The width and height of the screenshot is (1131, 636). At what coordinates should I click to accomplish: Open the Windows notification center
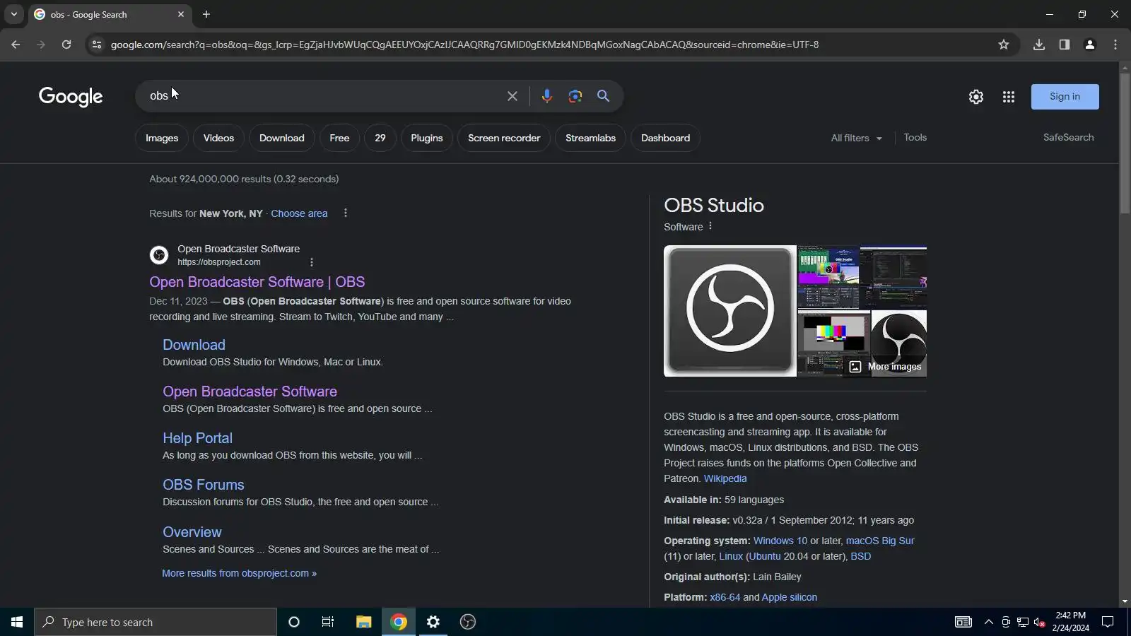click(x=1108, y=622)
